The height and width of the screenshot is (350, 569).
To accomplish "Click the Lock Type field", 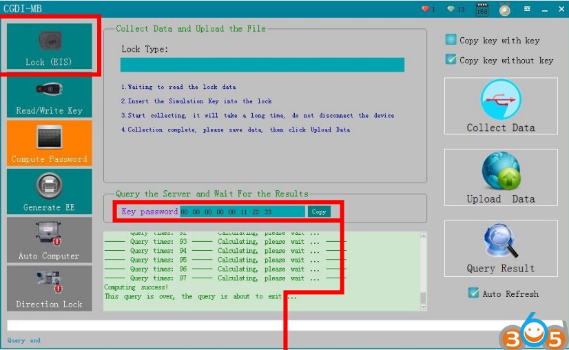I will [262, 65].
